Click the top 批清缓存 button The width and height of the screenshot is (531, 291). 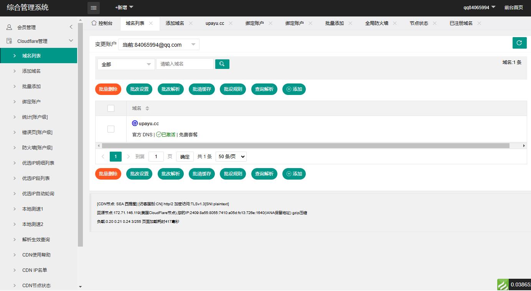pyautogui.click(x=202, y=89)
